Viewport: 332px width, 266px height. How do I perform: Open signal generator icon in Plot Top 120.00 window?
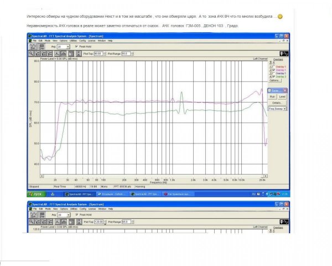284,222
